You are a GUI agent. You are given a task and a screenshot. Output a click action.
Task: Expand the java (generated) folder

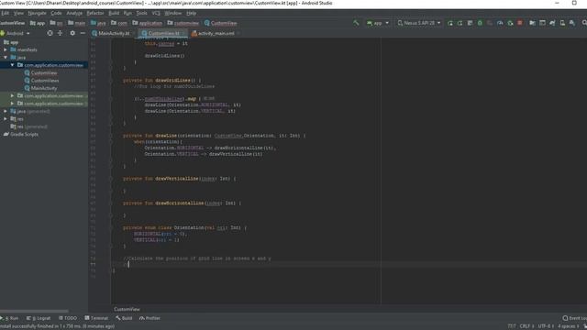point(6,111)
